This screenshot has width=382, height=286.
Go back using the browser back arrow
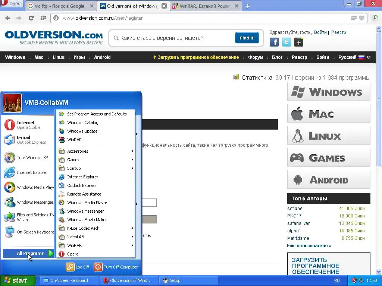click(7, 18)
